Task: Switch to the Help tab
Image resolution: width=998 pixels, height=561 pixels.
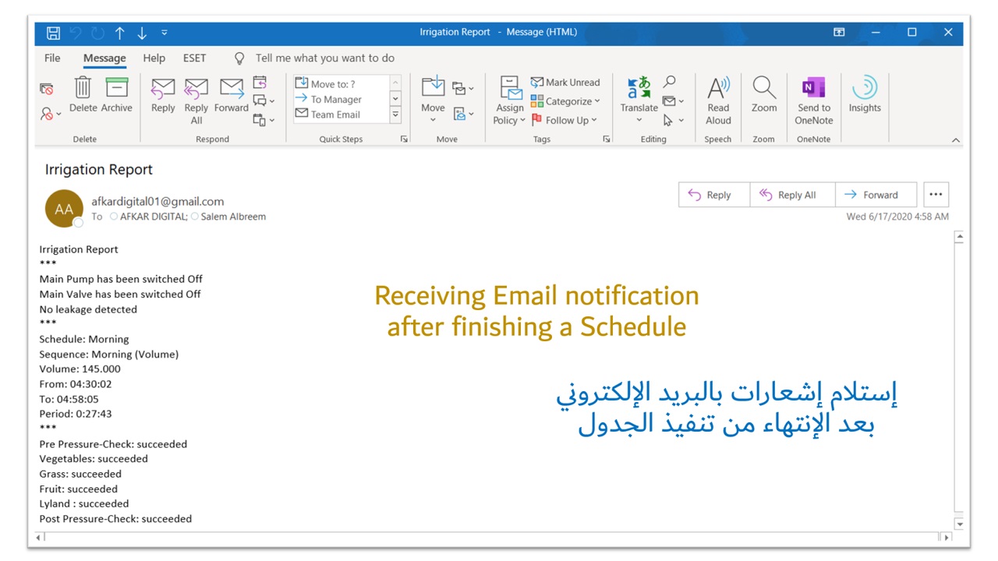Action: tap(154, 58)
